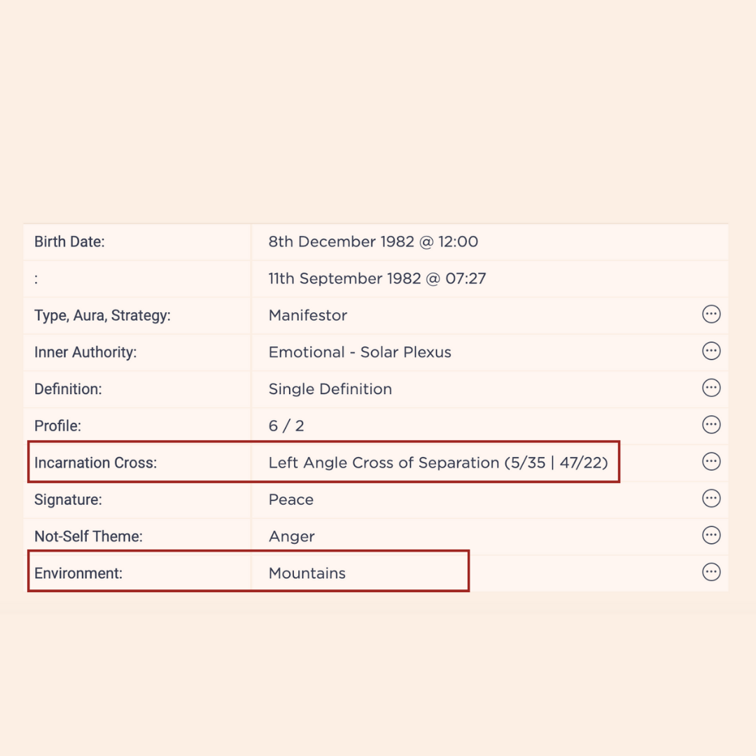
Task: Click info icon beside Signature Peace
Action: (711, 498)
